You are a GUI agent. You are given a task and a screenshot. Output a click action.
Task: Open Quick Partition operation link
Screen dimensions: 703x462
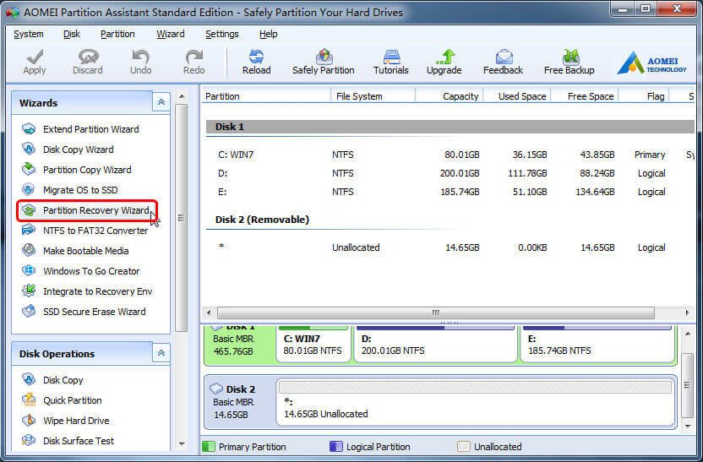(73, 400)
